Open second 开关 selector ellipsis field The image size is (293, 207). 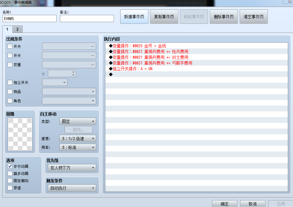point(69,55)
